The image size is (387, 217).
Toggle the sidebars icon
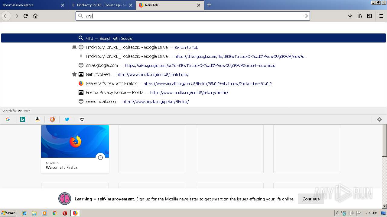coord(369,16)
